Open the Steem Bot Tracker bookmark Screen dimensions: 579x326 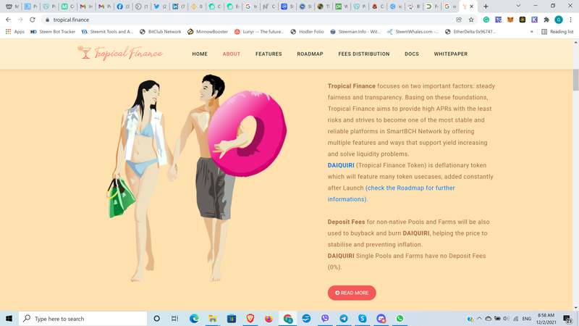click(53, 32)
